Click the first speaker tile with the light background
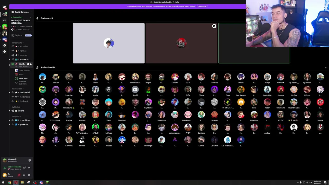The width and height of the screenshot is (329, 185). (x=109, y=43)
